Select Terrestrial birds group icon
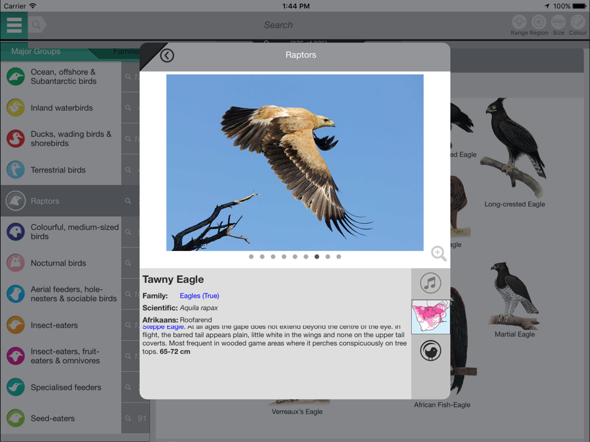 pos(15,170)
